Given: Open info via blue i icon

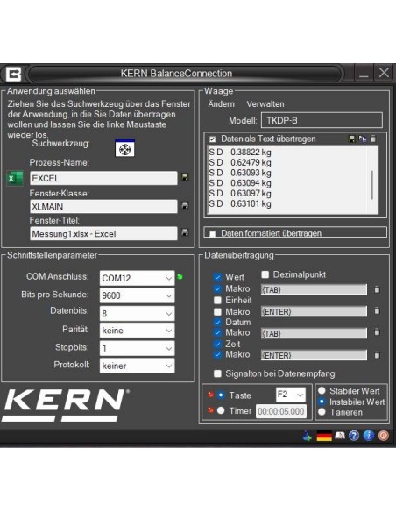Looking at the screenshot, I should point(369,436).
